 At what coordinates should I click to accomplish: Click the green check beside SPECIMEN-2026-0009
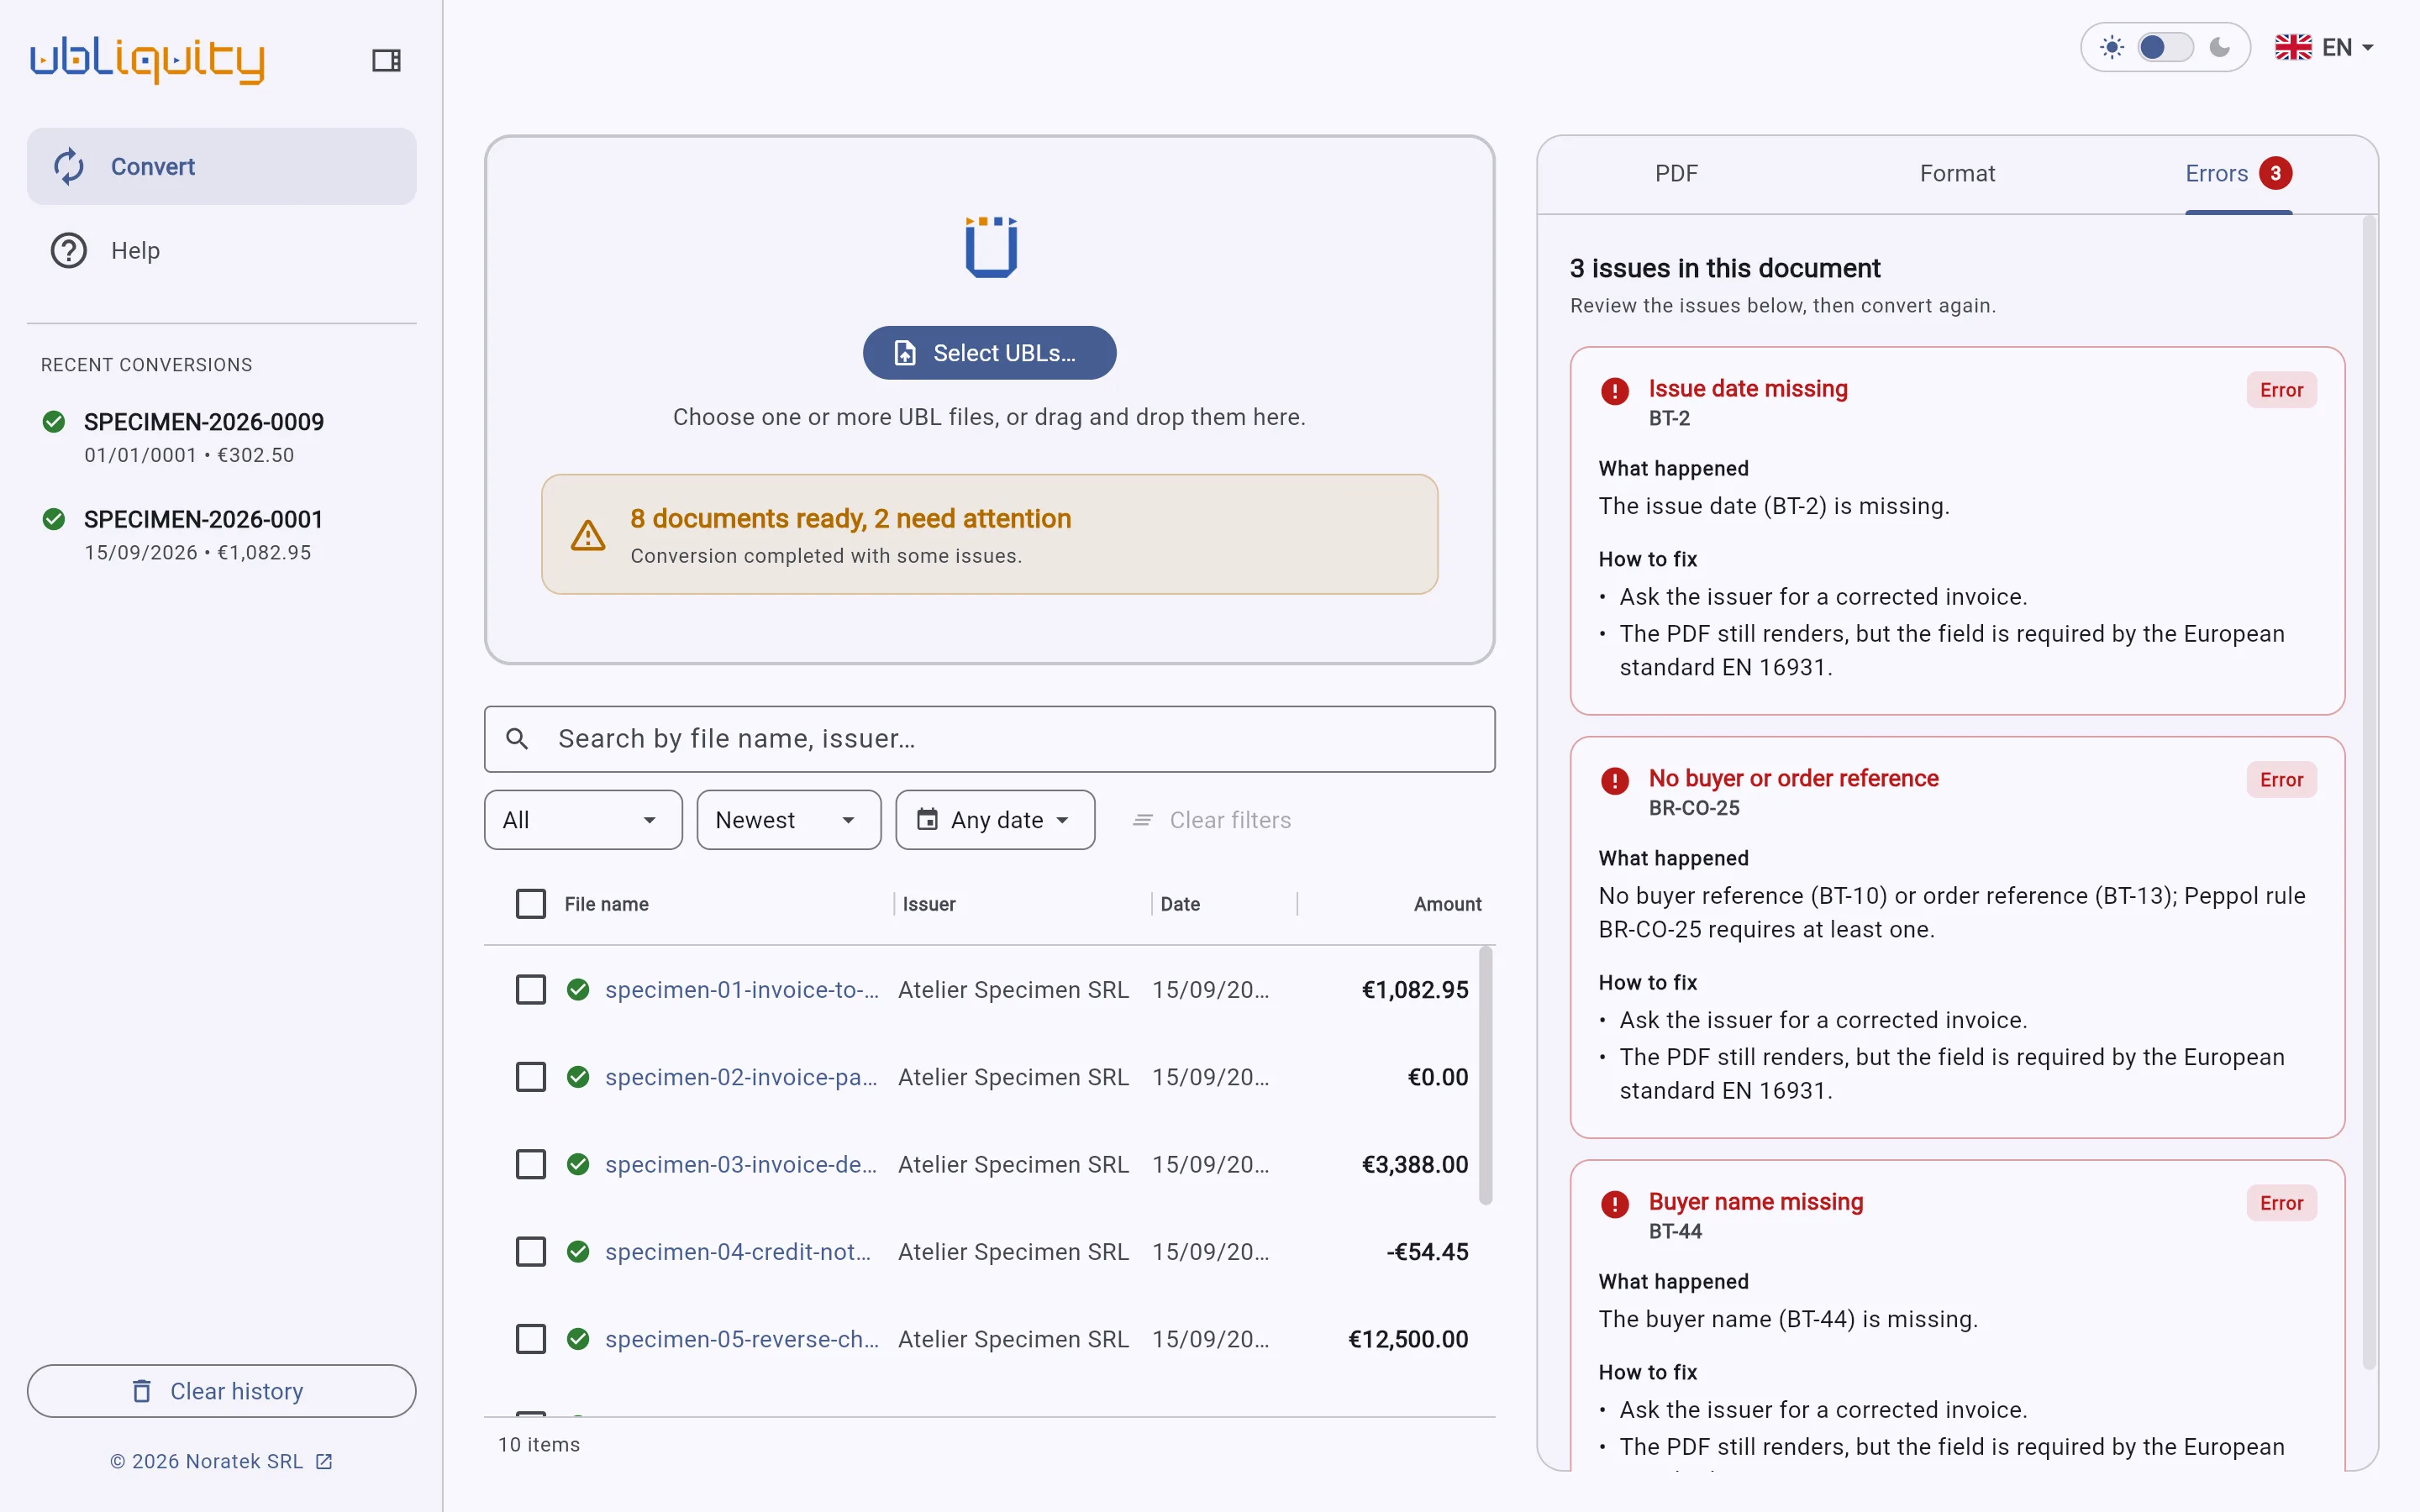(54, 422)
